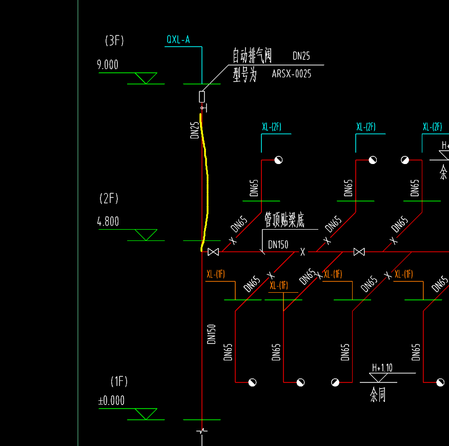Image resolution: width=449 pixels, height=446 pixels.
Task: Click the small shutoff valve below the air vent
Action: [203, 108]
